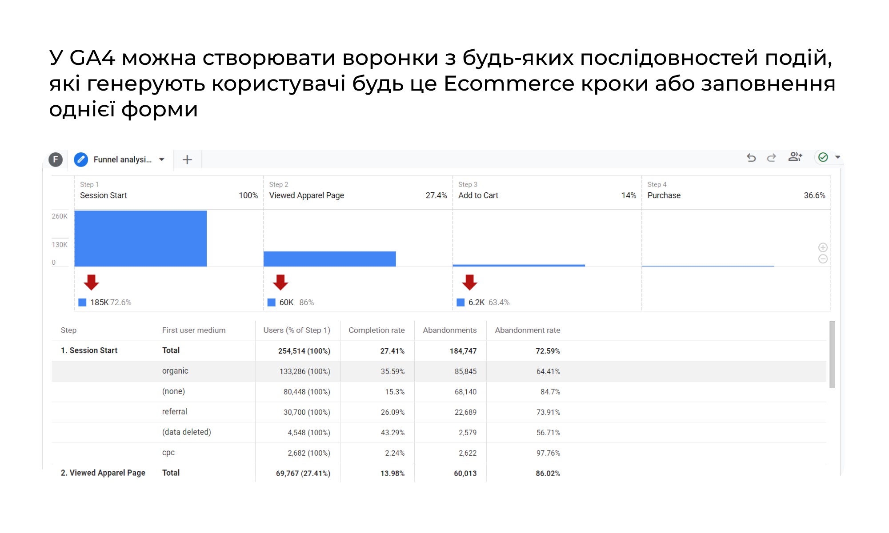
Task: Click the 97.76% abandonment rate cell
Action: point(548,453)
